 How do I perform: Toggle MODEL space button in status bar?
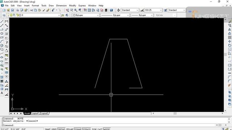pos(107,129)
